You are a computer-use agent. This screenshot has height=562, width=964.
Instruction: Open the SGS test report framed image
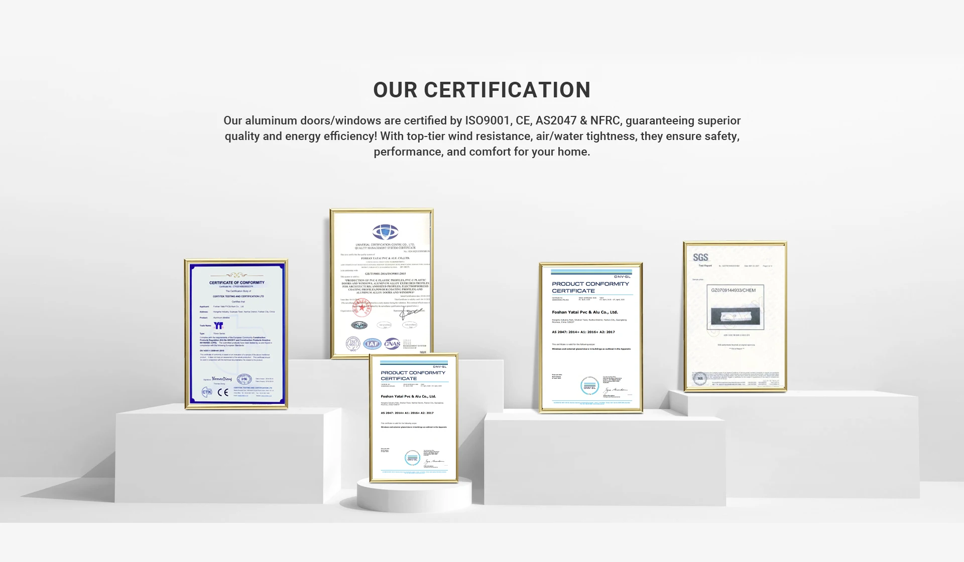735,351
